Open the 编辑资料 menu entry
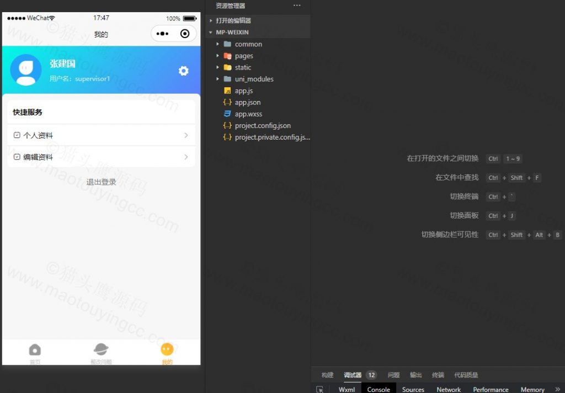Image resolution: width=565 pixels, height=393 pixels. coord(102,157)
